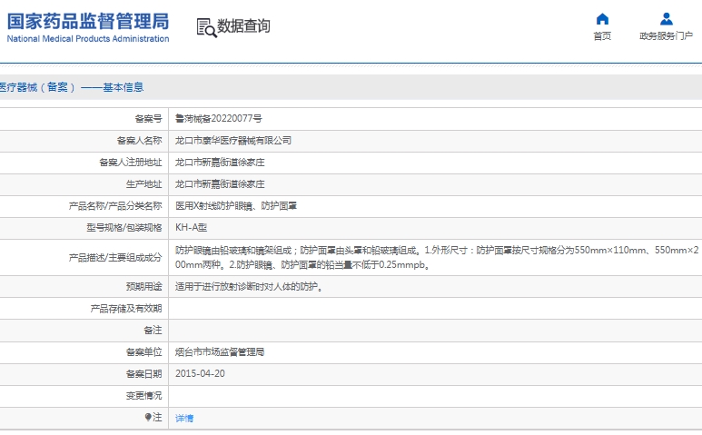Viewport: 702px width, 435px height.
Task: Click the 备案人名称 label
Action: (x=139, y=141)
